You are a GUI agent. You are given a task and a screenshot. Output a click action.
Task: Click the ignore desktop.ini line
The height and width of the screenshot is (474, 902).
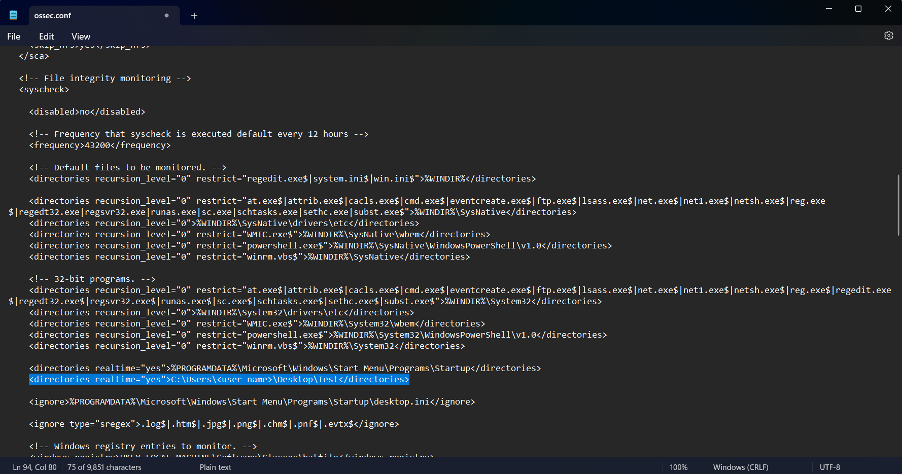[252, 402]
